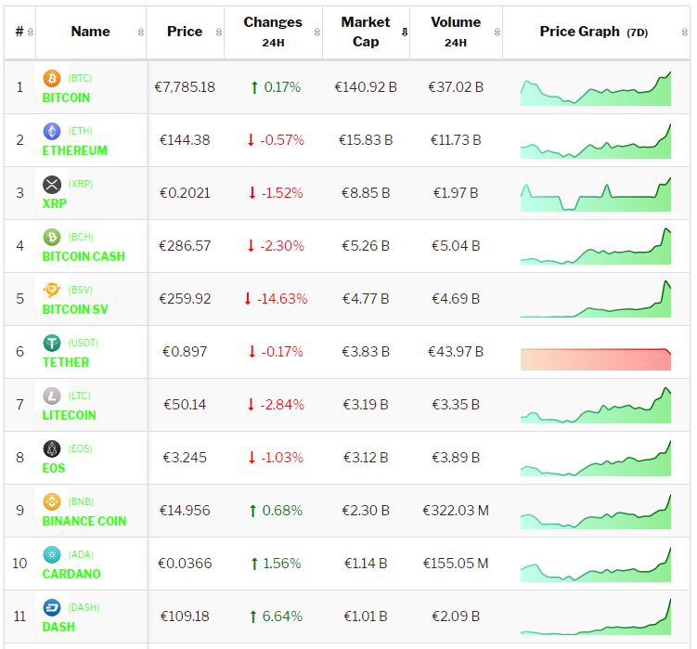Click the Binance Coin logo icon
The image size is (697, 649).
52,502
